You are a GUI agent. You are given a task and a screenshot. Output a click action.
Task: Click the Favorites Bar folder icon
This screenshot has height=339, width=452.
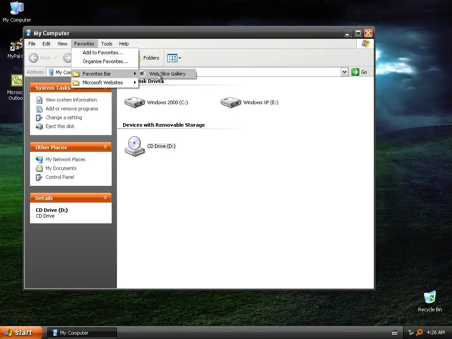point(76,74)
